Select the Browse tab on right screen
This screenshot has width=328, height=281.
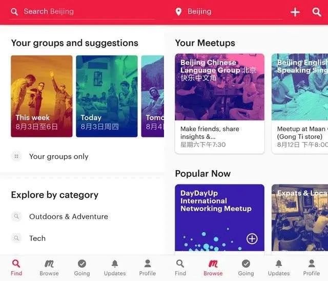[x=213, y=268]
